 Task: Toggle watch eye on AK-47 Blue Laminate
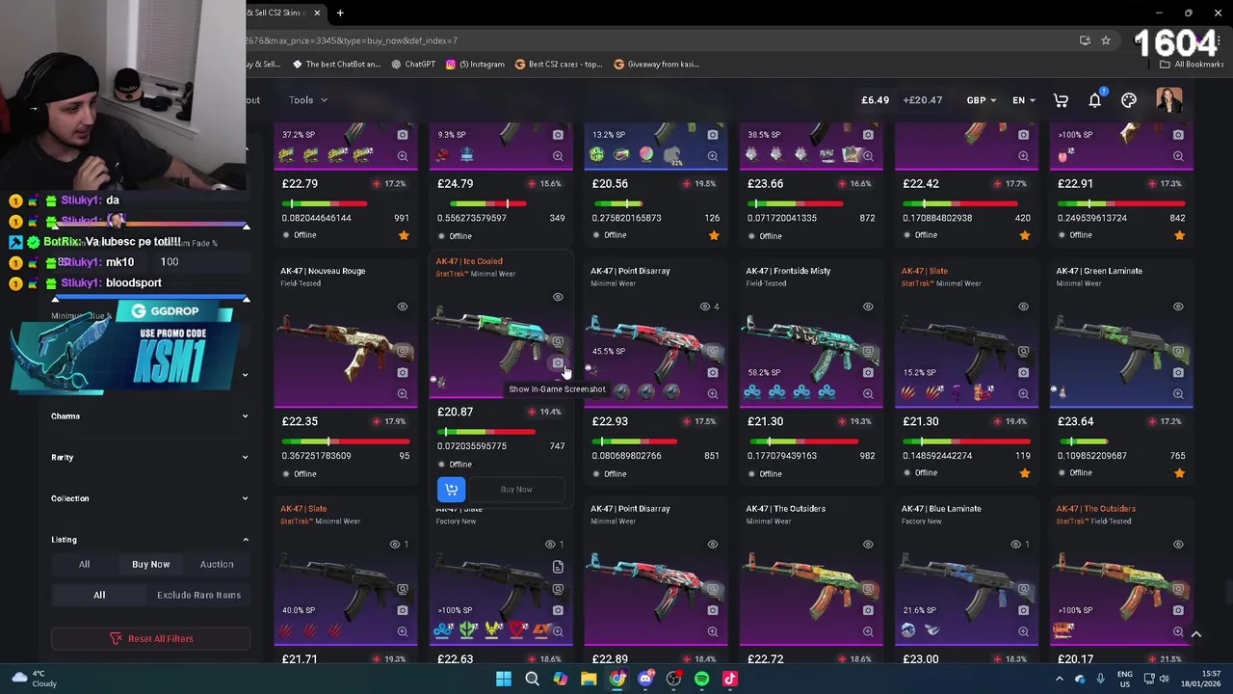point(1016,545)
